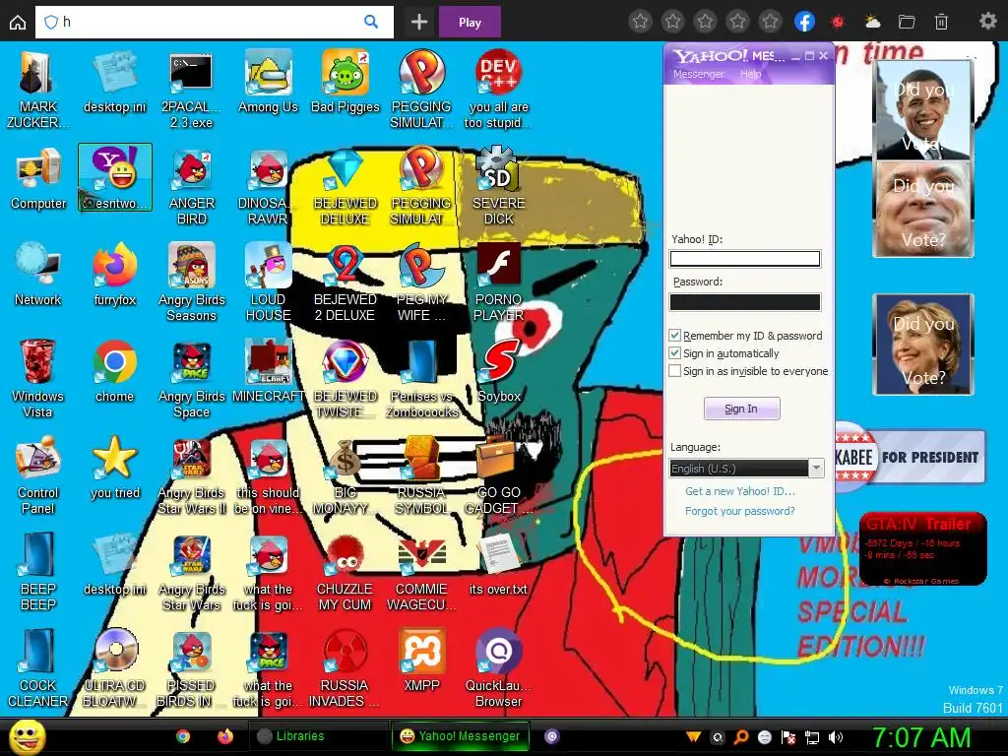
Task: Open Angry Birds Seasons icon
Action: [x=192, y=283]
